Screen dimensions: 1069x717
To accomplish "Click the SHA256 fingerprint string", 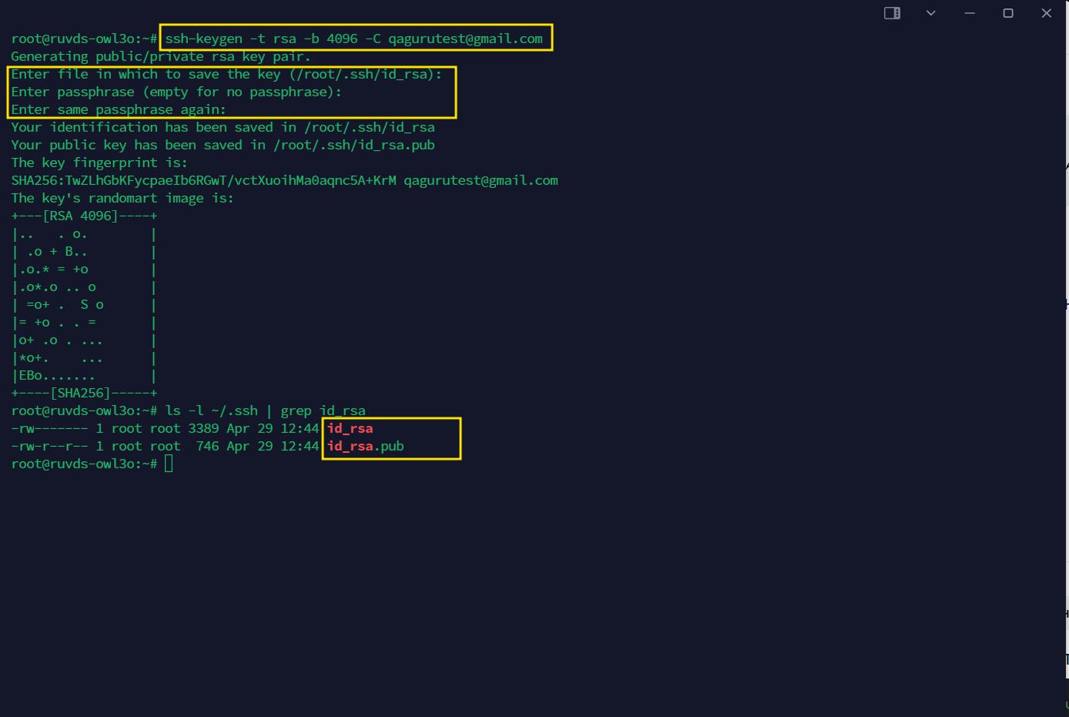I will (203, 180).
